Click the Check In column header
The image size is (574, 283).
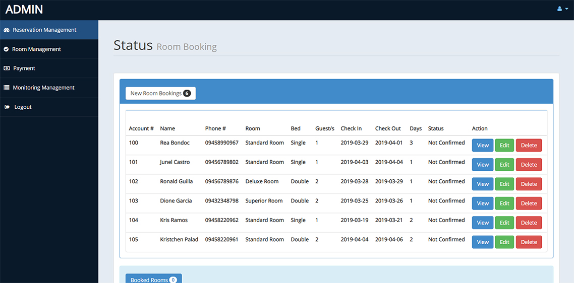(351, 129)
